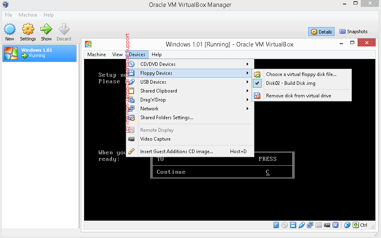This screenshot has width=381, height=238.
Task: Click the video capture camera status icon
Action: click(327, 225)
